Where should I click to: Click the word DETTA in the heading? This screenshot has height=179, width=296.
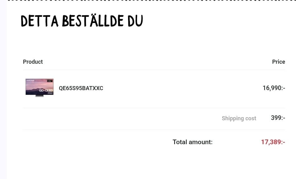40,21
